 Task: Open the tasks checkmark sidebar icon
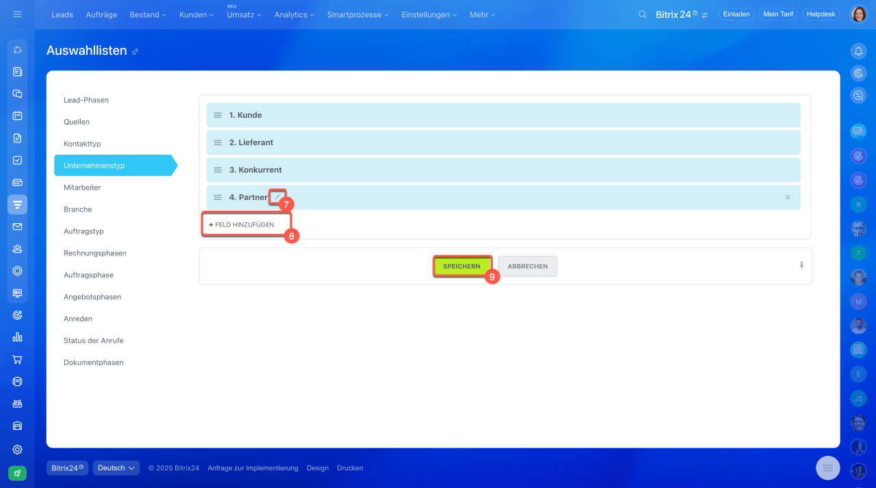point(17,160)
